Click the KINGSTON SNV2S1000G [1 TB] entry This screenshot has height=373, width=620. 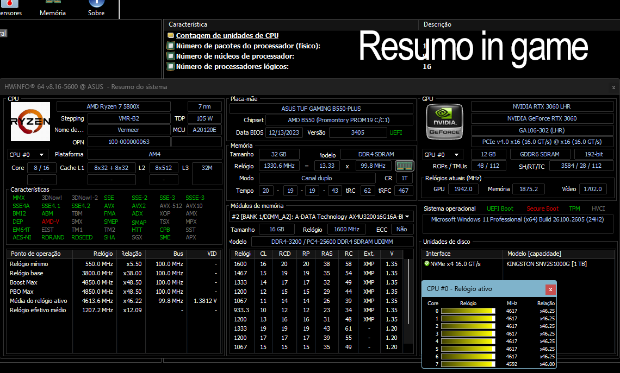point(547,264)
